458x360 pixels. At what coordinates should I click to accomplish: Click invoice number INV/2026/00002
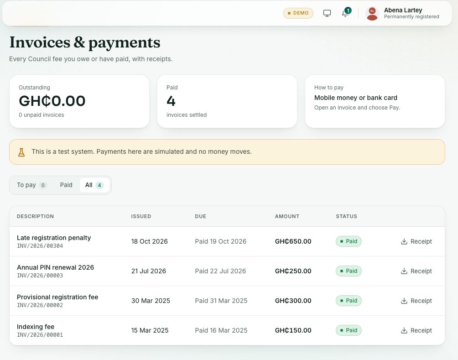tap(40, 305)
